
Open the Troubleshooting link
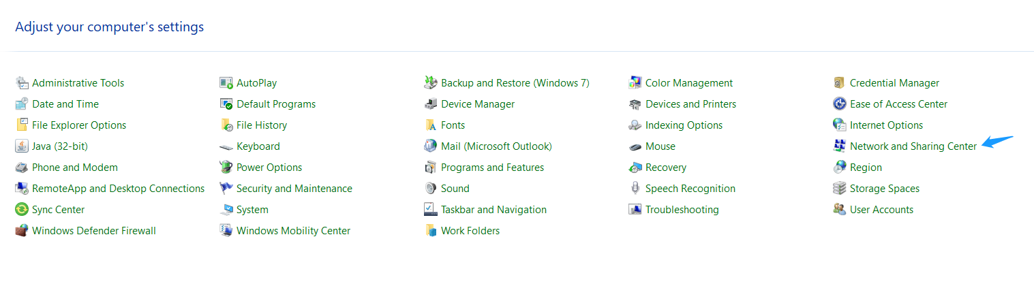click(682, 210)
